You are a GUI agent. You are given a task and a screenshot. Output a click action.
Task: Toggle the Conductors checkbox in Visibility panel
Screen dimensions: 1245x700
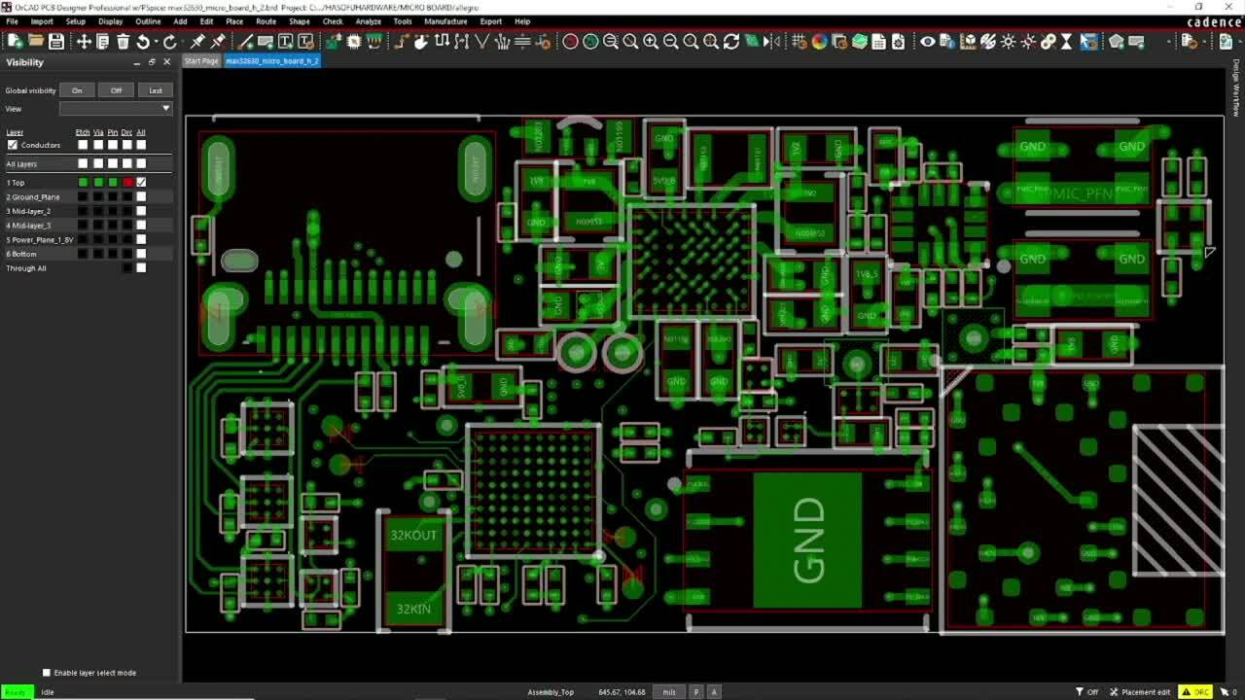click(x=12, y=144)
